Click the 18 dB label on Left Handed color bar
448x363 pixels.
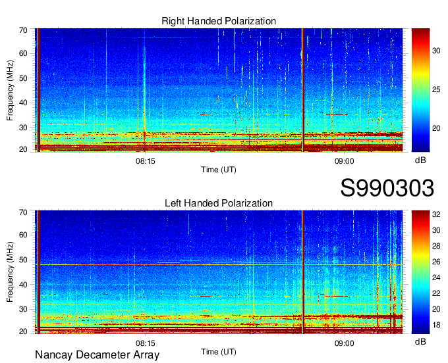point(436,325)
